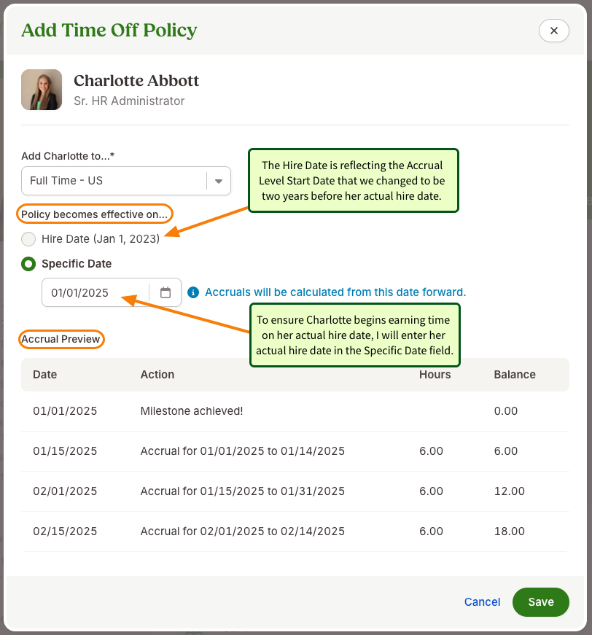Click the Charlotte Abbott name heading
The image size is (592, 635).
[136, 81]
